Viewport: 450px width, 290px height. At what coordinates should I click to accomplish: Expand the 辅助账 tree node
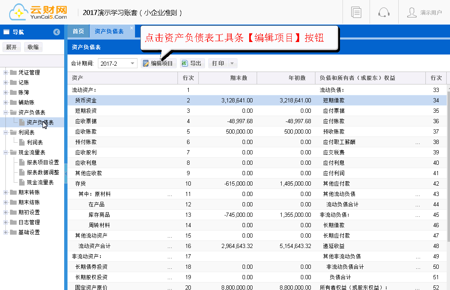tap(5, 103)
